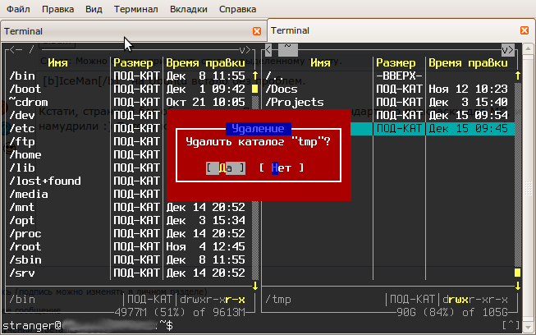The image size is (536, 335).
Task: Sort left panel by Размер column
Action: tap(138, 62)
